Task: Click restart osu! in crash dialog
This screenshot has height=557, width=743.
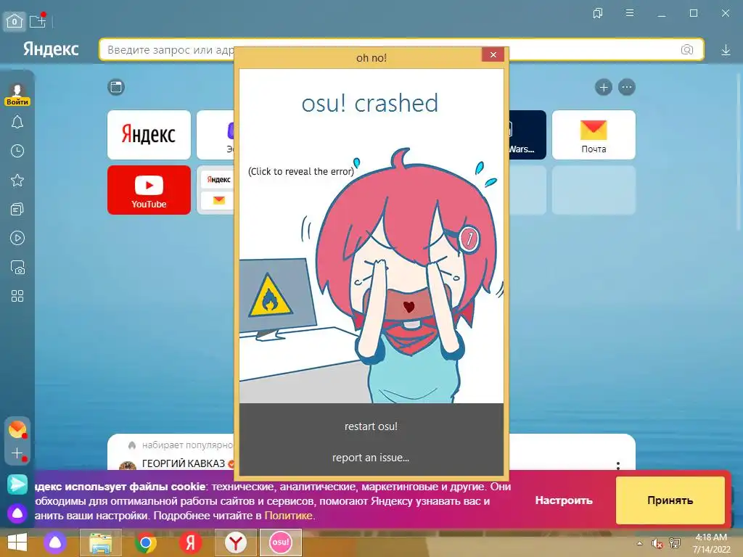Action: (371, 426)
